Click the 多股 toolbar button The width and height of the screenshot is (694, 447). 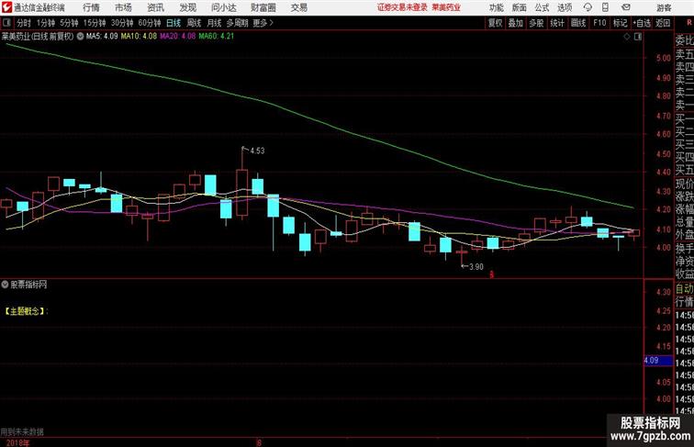(536, 23)
